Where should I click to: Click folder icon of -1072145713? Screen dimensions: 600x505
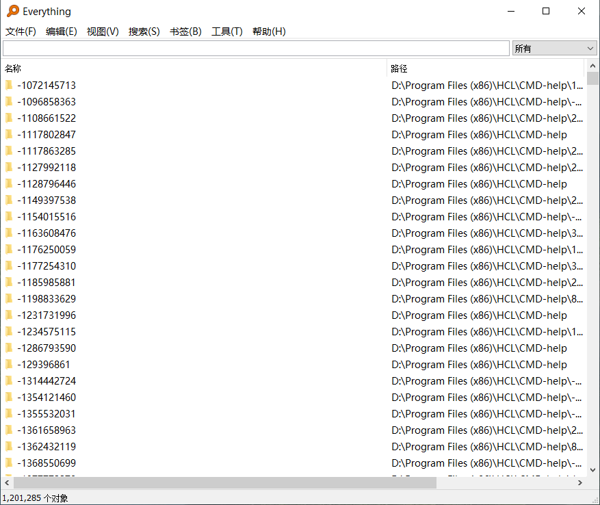9,85
